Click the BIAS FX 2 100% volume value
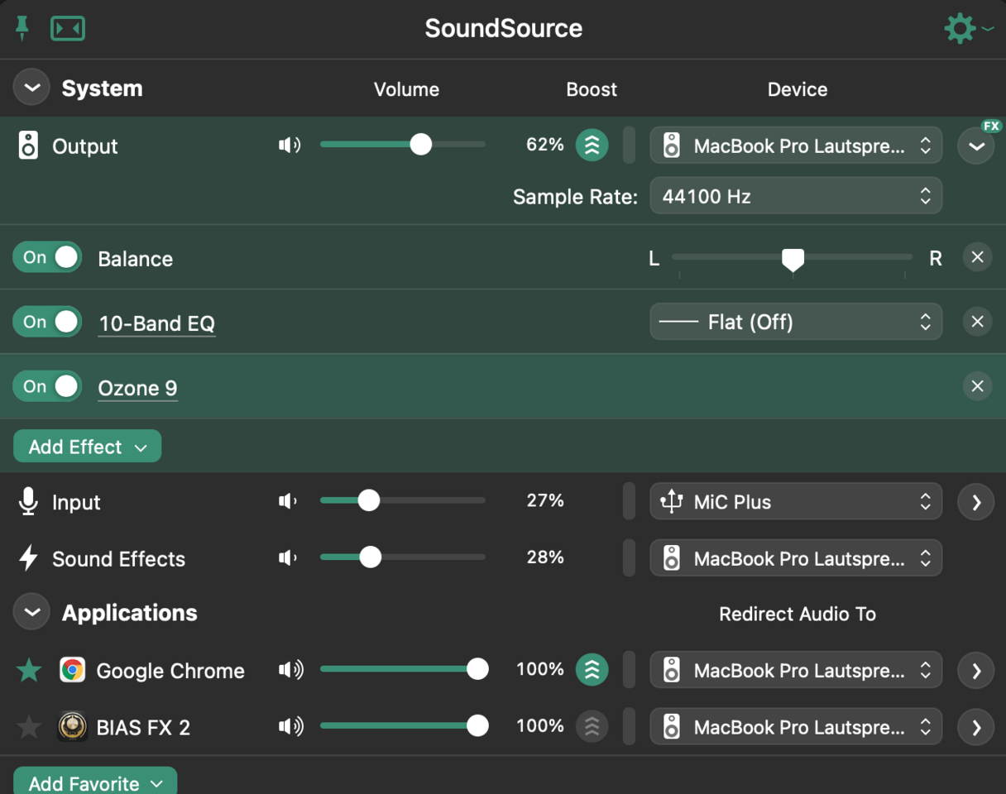1006x794 pixels. pyautogui.click(x=540, y=726)
